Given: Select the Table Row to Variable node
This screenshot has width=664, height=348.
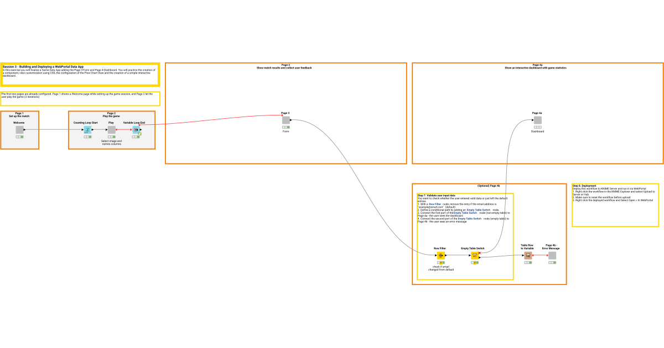Looking at the screenshot, I should (527, 255).
